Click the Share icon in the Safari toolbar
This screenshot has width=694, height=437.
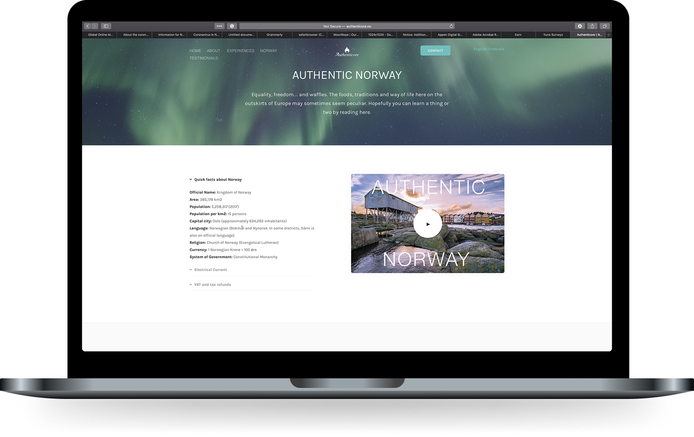(592, 26)
